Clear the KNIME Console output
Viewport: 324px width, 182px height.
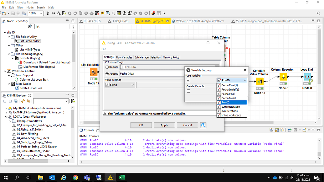(271, 130)
